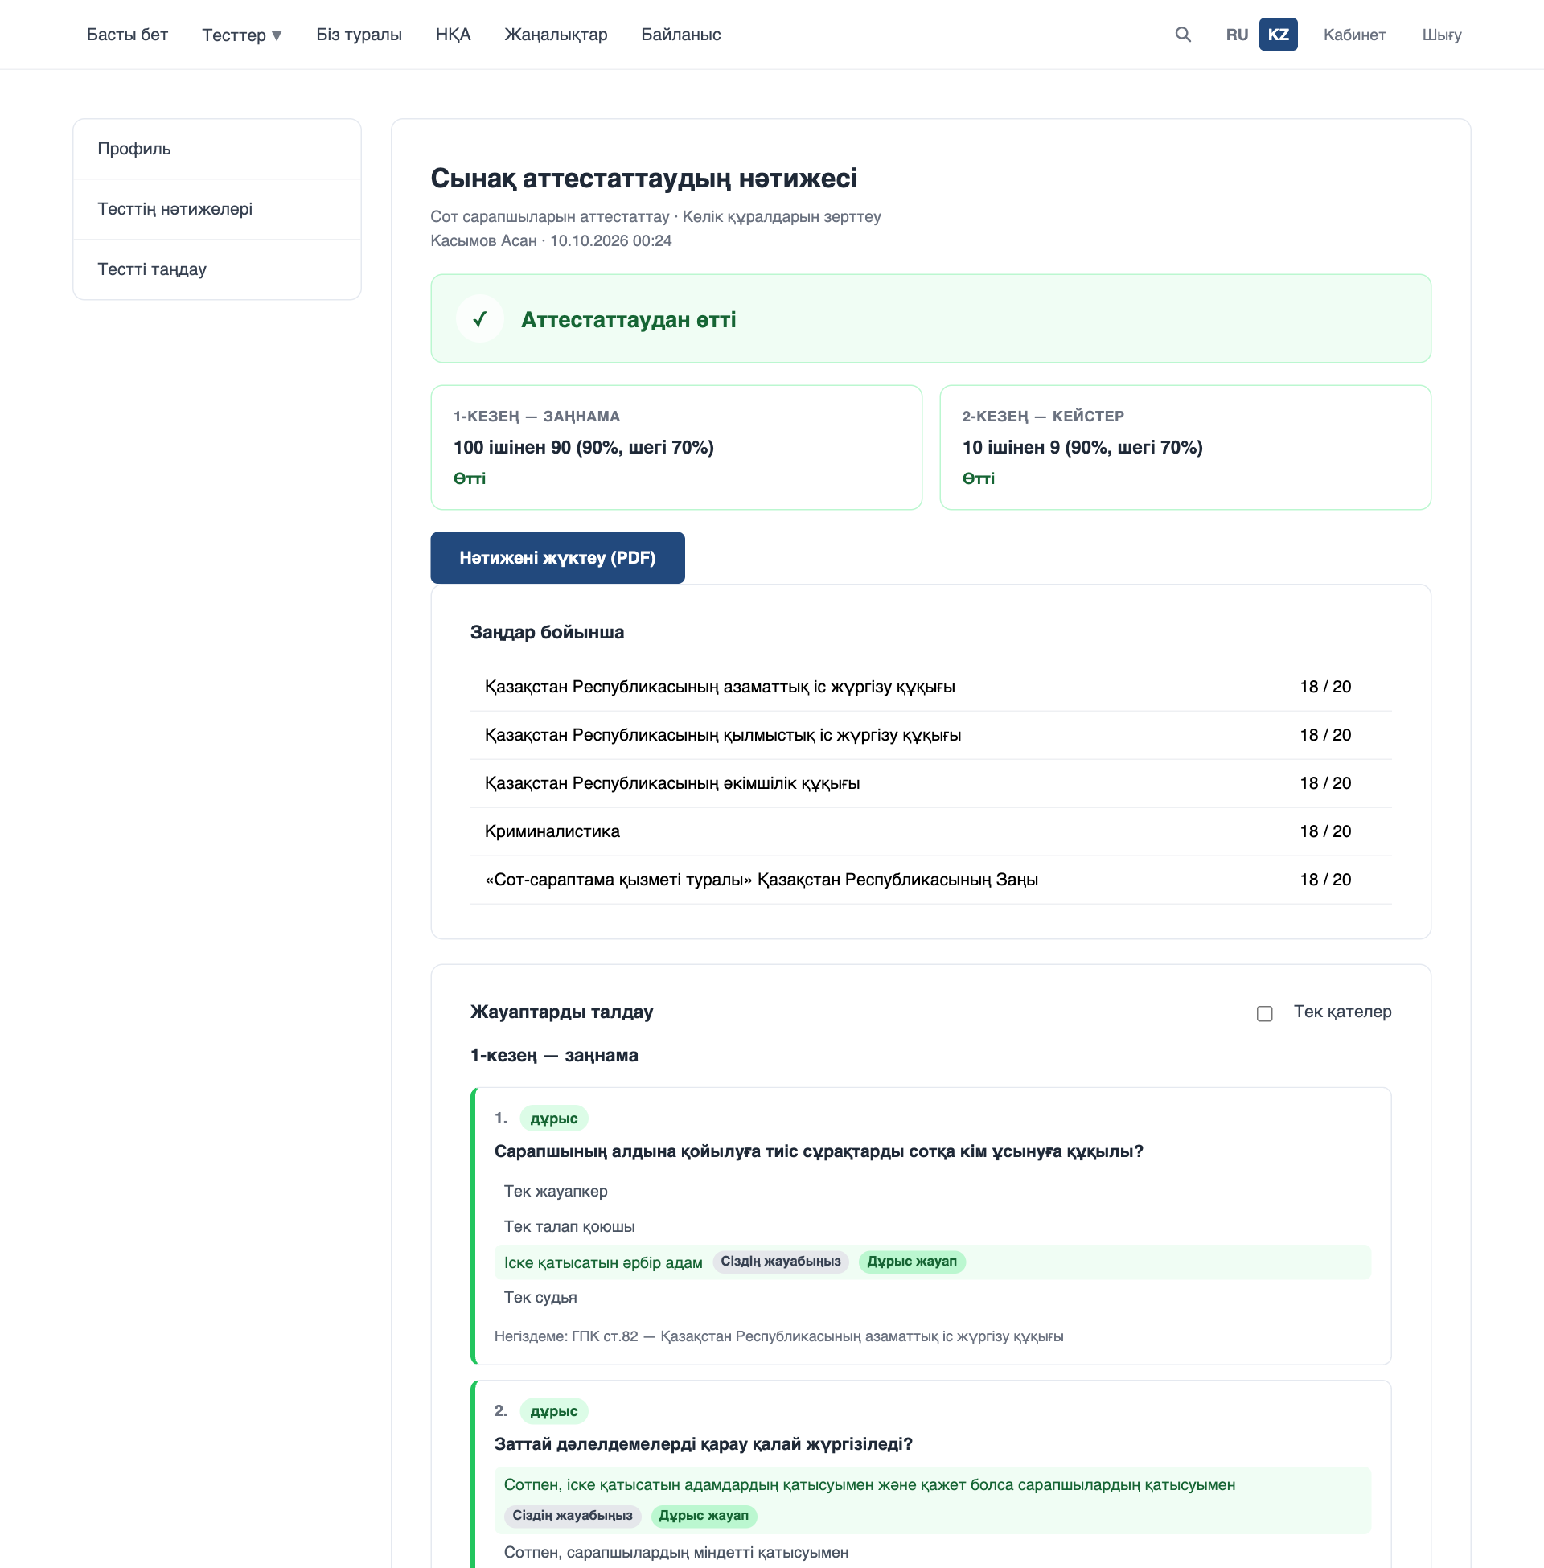Click the азаматтық іс жүргізу құқығы row
The width and height of the screenshot is (1544, 1568).
pyautogui.click(x=930, y=687)
